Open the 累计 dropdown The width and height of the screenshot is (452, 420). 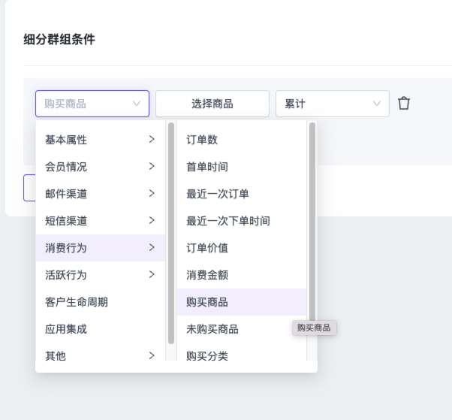point(332,104)
